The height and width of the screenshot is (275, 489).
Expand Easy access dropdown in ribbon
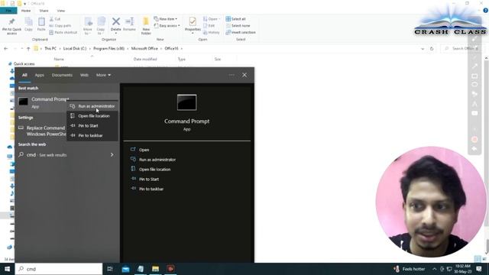[x=167, y=25]
